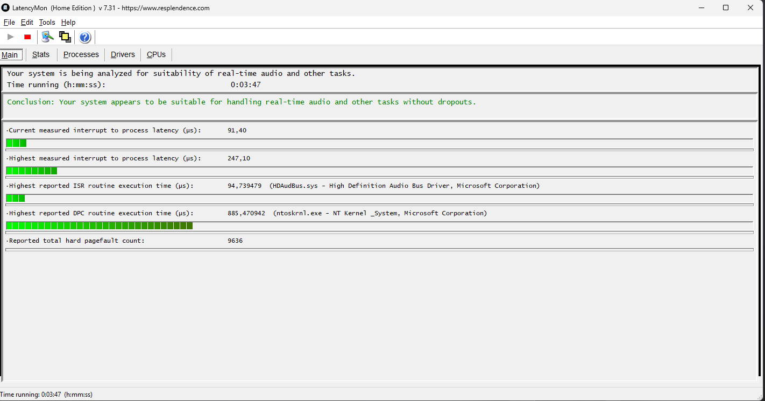This screenshot has height=401, width=765.
Task: Switch to the Processes tab
Action: [81, 54]
